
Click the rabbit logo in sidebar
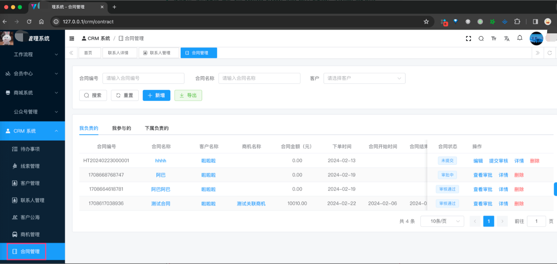7,38
